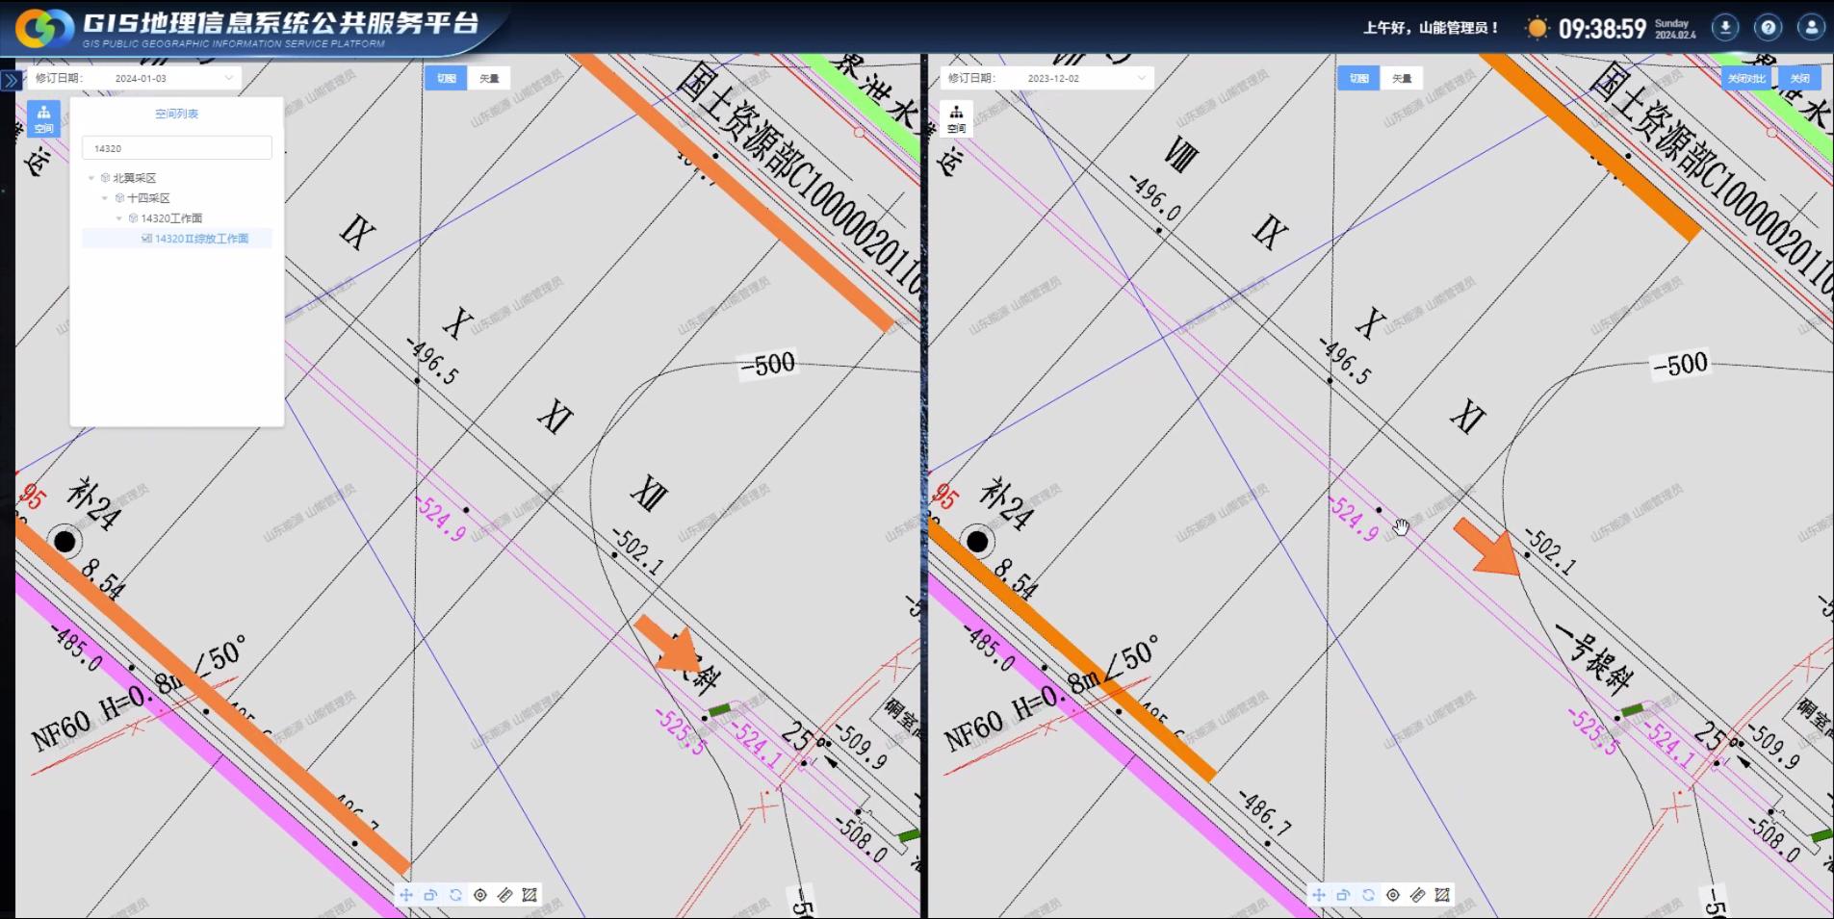1834x919 pixels.
Task: Select the ruler measure tool in right map toolbar
Action: [x=1417, y=895]
